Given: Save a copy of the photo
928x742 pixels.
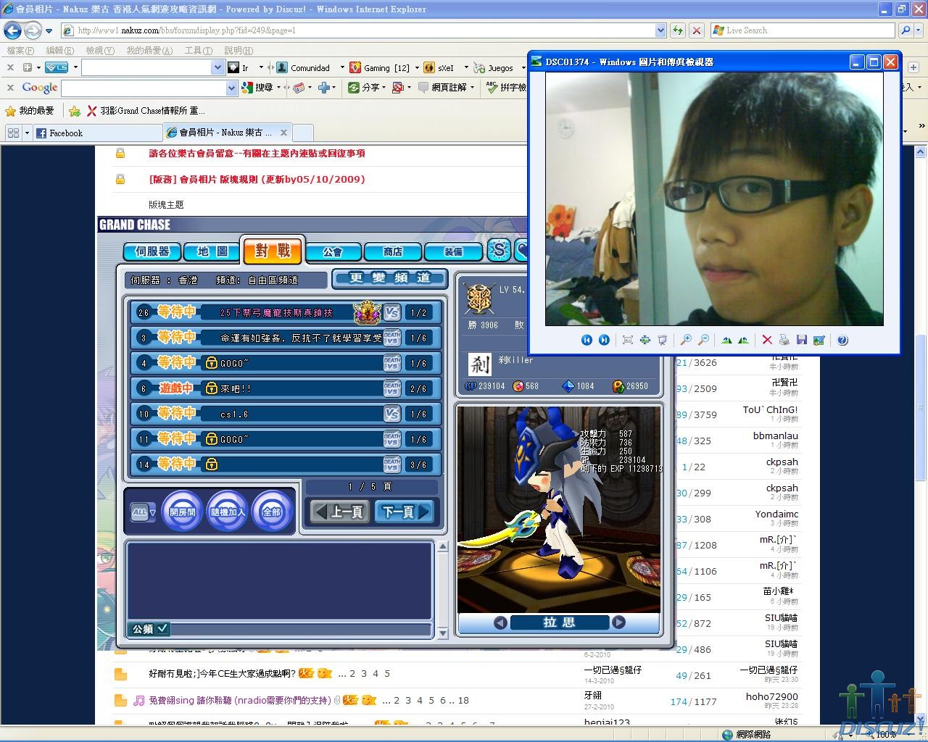Looking at the screenshot, I should point(801,340).
